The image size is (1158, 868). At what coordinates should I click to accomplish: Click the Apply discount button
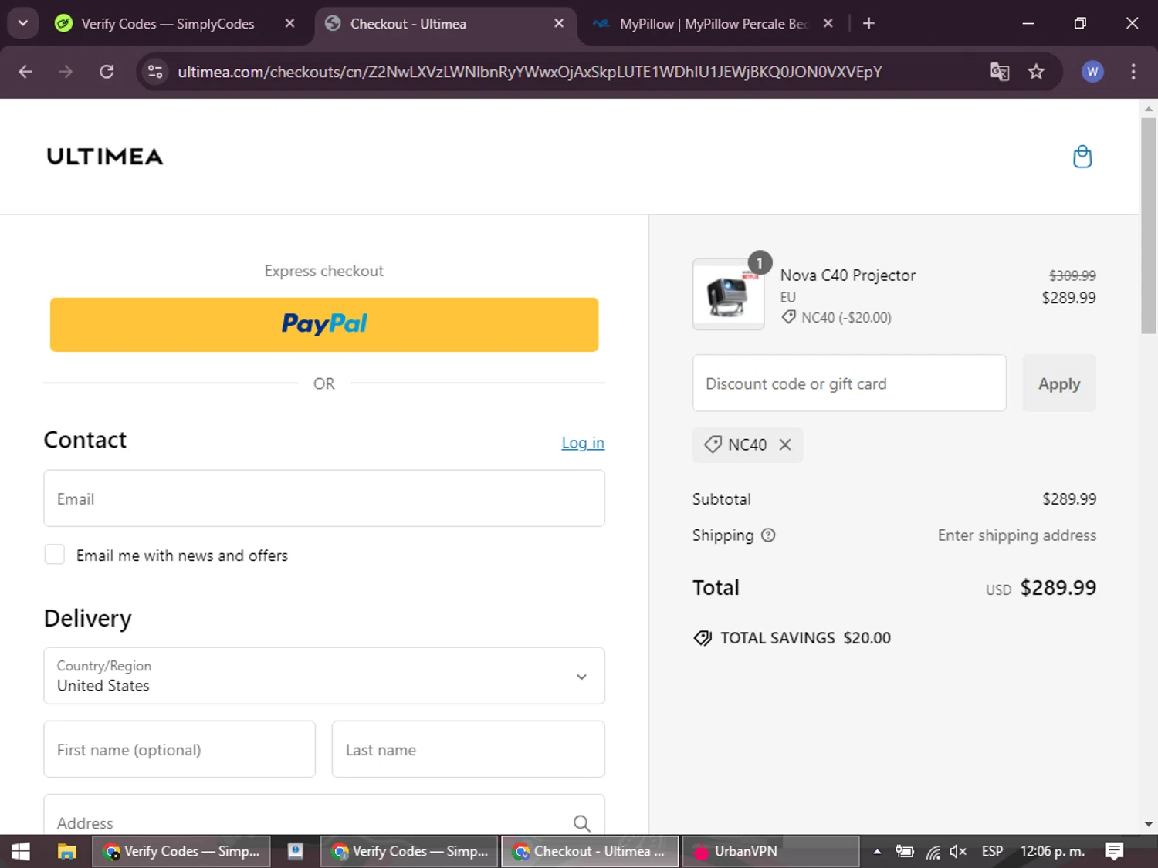pyautogui.click(x=1059, y=383)
